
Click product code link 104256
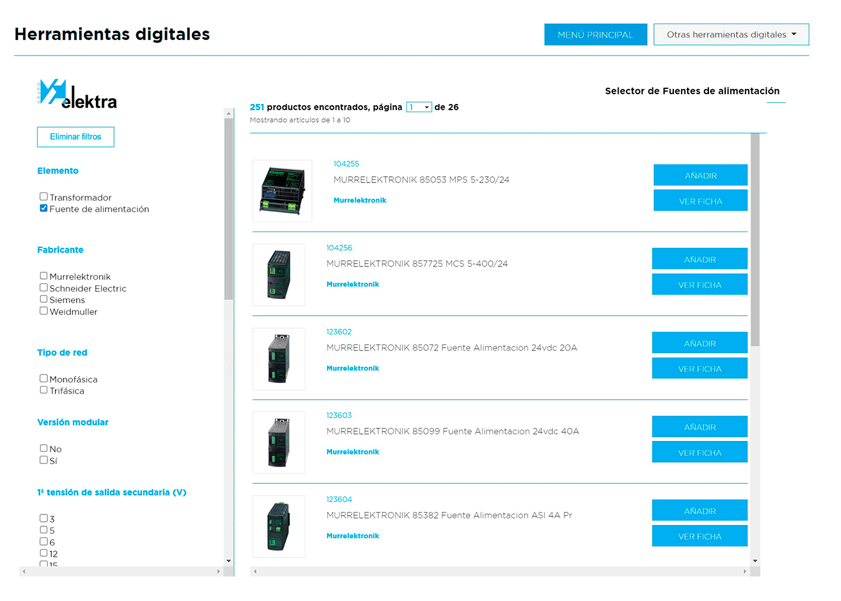pos(340,248)
